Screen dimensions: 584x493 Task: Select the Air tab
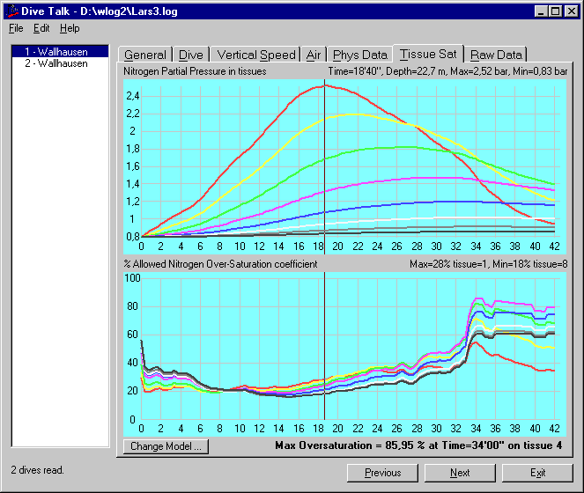click(x=314, y=55)
